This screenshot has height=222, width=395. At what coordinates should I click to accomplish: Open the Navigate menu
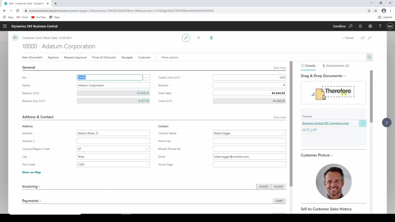tap(127, 57)
